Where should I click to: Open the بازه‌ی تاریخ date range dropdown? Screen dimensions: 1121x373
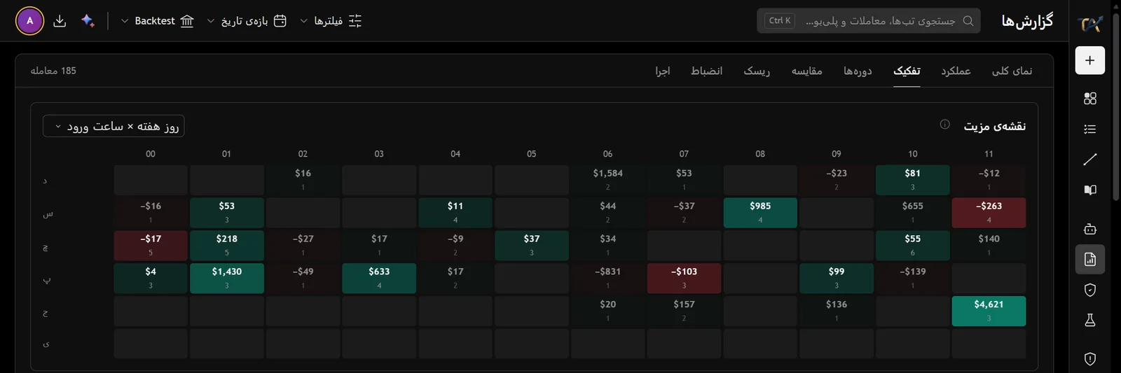click(246, 21)
